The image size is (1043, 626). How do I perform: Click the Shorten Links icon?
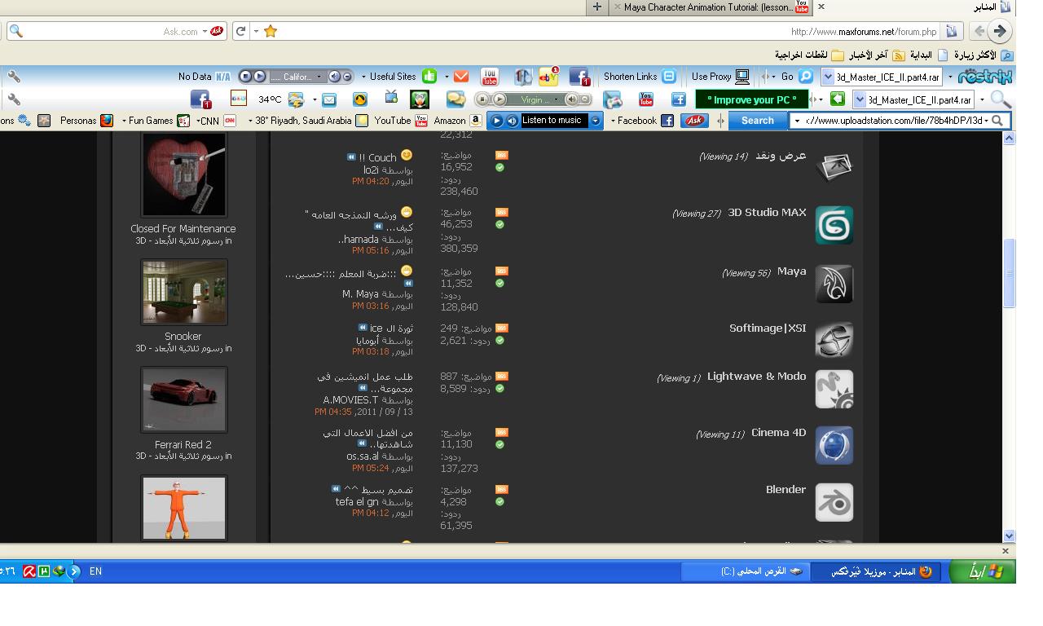[x=669, y=77]
